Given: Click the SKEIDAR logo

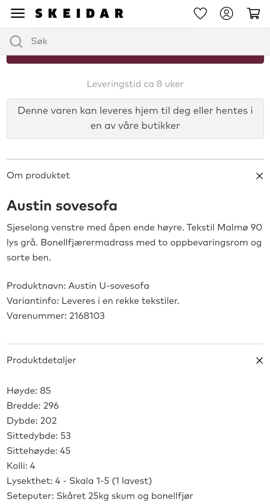Looking at the screenshot, I should (79, 14).
